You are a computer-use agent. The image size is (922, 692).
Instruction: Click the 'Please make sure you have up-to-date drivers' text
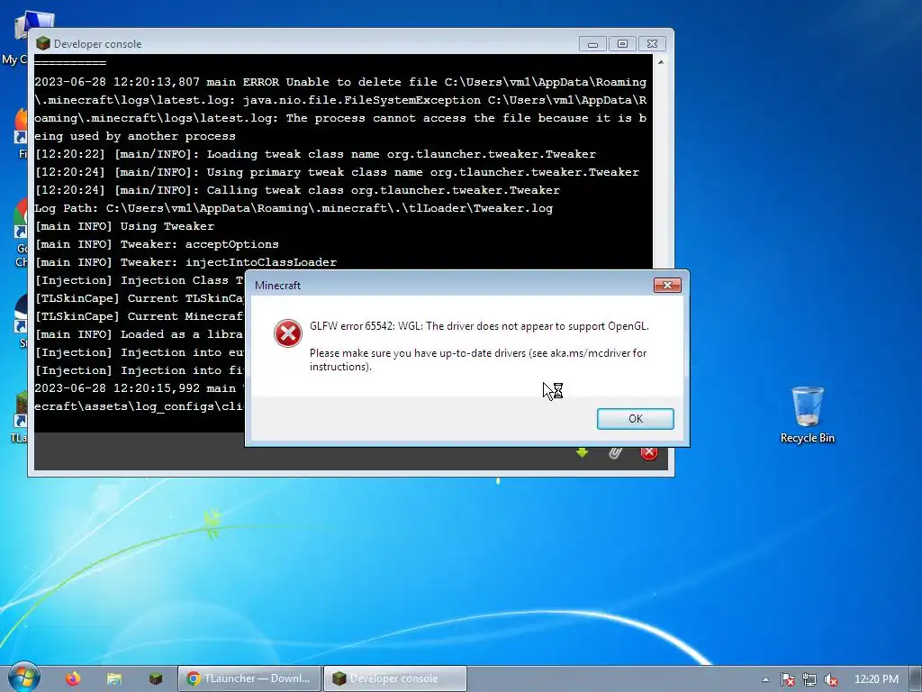click(478, 360)
